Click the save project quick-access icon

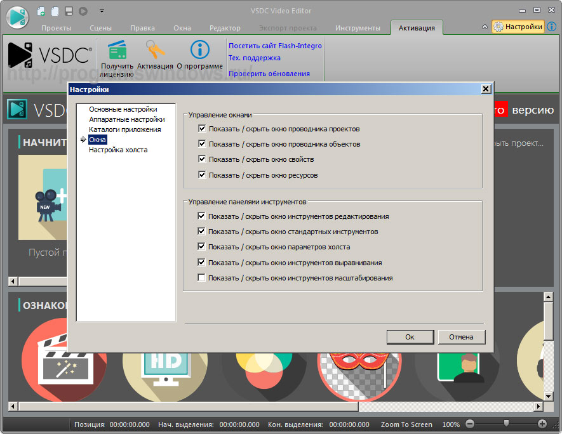[69, 11]
